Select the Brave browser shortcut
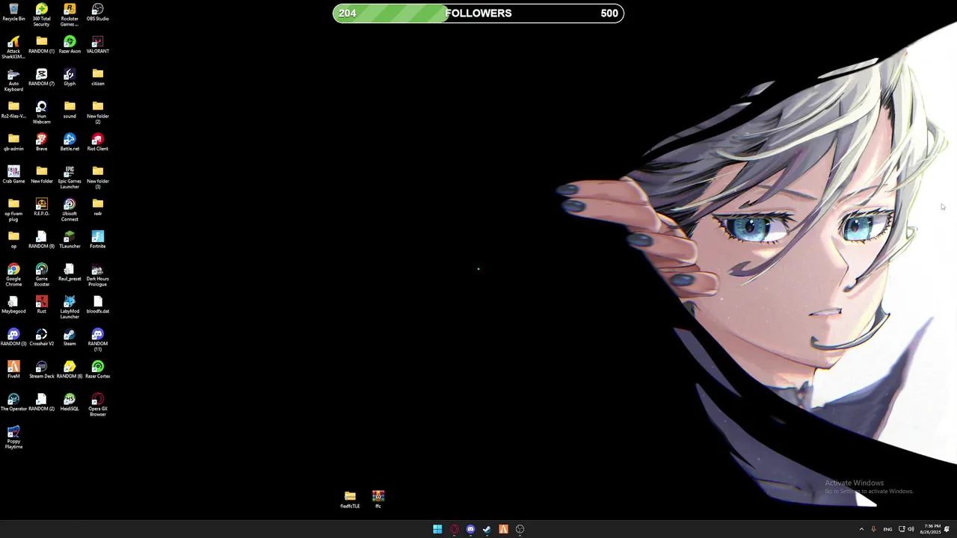This screenshot has height=538, width=957. (x=41, y=143)
